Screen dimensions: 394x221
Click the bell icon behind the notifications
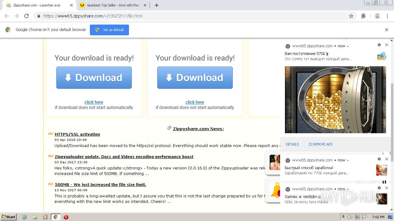pos(275,191)
